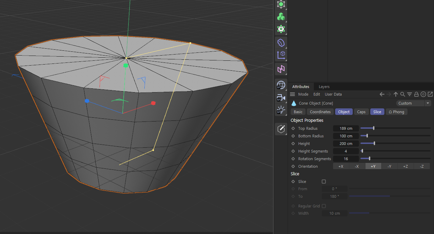Click the Rotation Segments value 16
Image resolution: width=434 pixels, height=234 pixels.
(346, 159)
